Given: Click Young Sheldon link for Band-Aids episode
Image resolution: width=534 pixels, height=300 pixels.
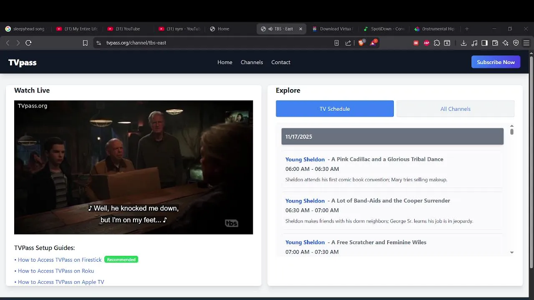Looking at the screenshot, I should (x=305, y=200).
